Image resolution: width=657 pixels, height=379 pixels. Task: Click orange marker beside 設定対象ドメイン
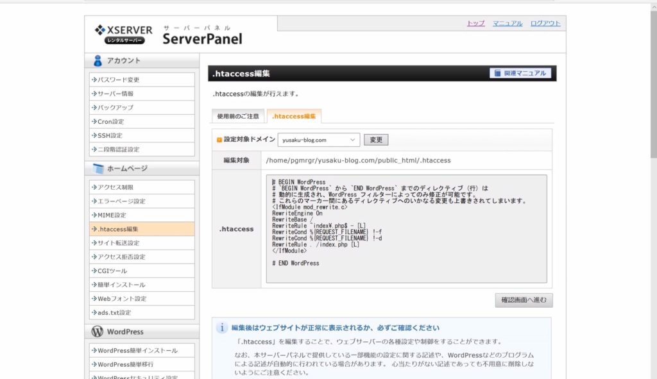219,140
